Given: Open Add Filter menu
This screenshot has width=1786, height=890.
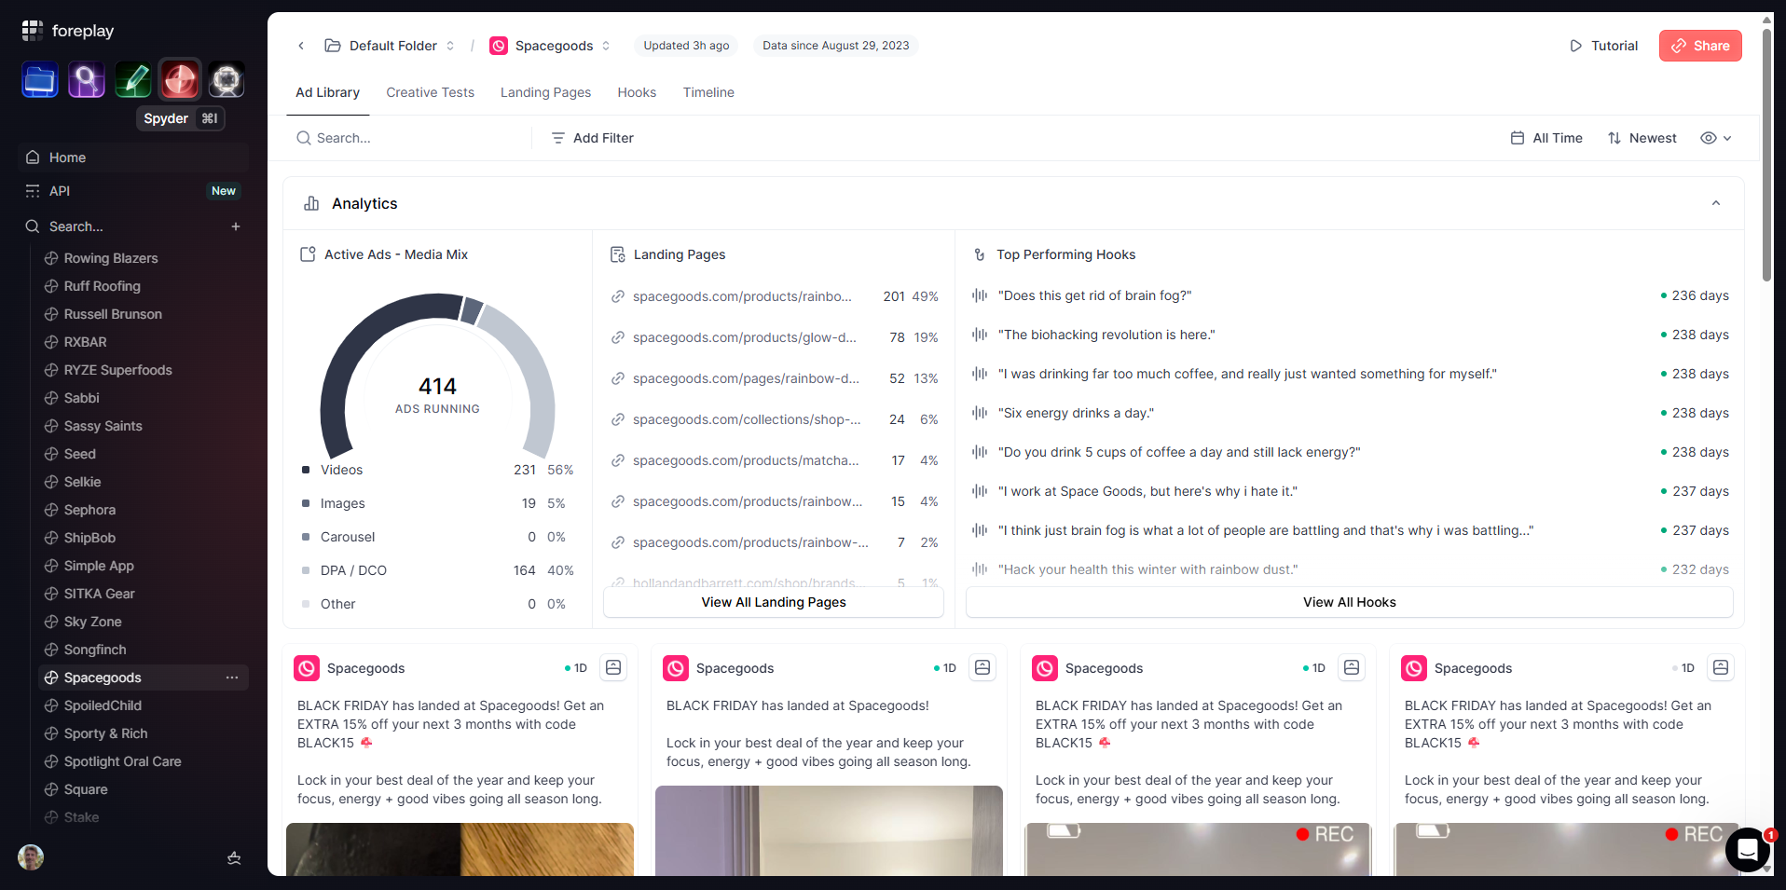Looking at the screenshot, I should pos(593,138).
